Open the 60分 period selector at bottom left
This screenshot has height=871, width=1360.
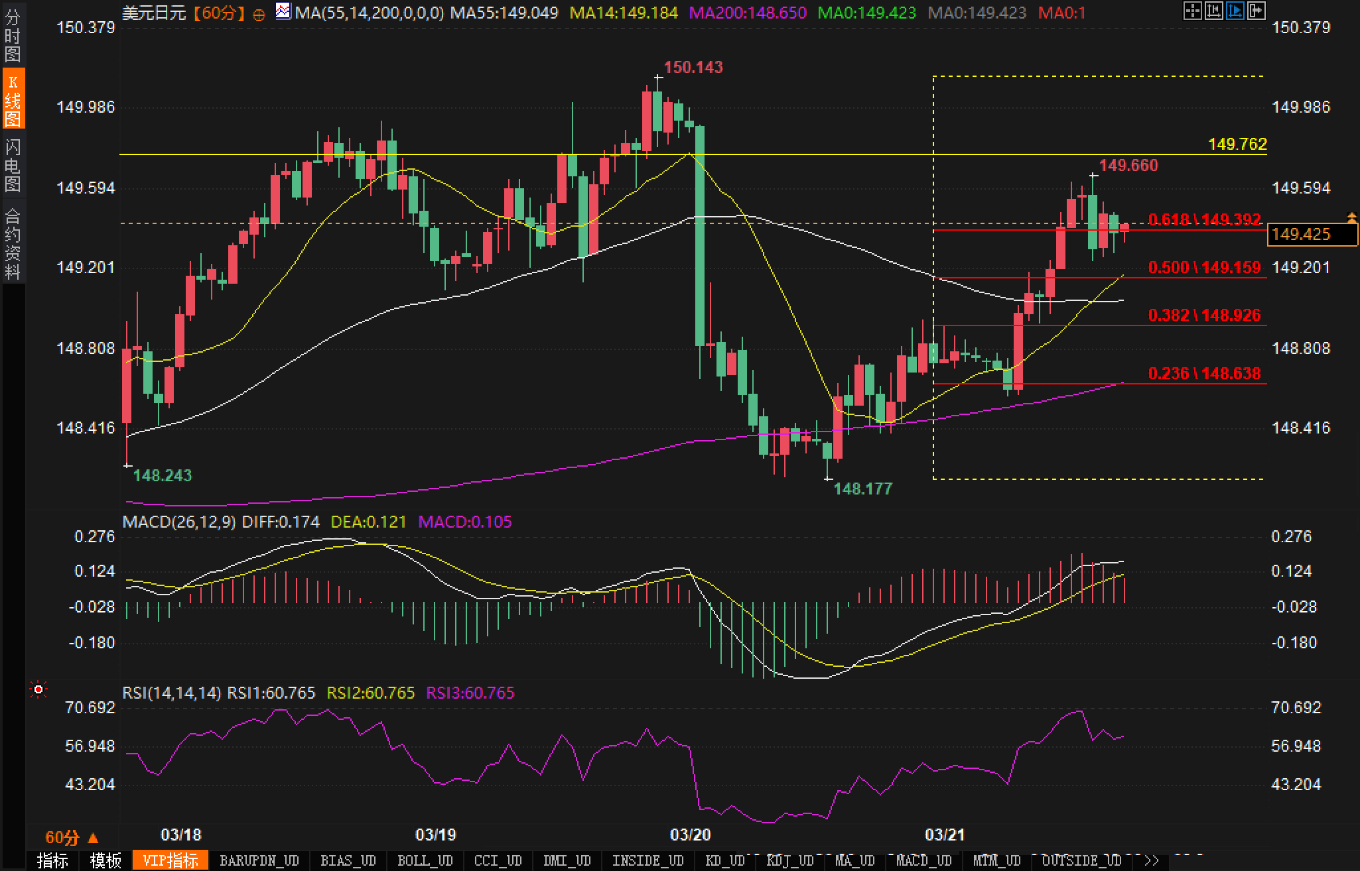click(x=72, y=837)
